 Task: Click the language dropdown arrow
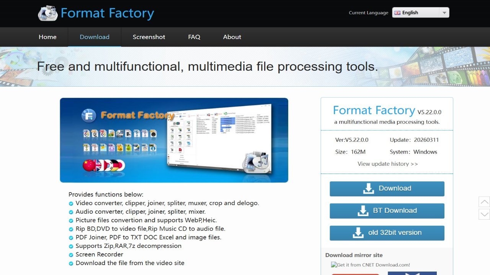coord(444,13)
